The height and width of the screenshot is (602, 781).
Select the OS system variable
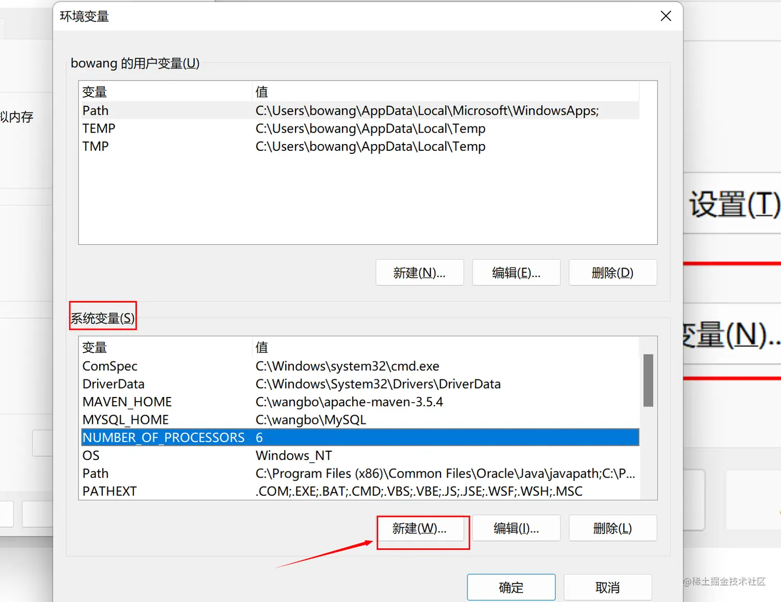click(360, 455)
